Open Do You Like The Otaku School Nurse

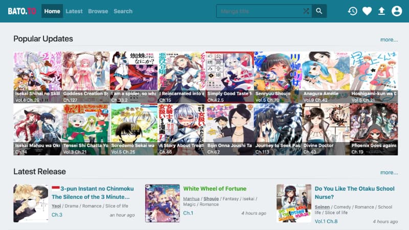tap(354, 193)
